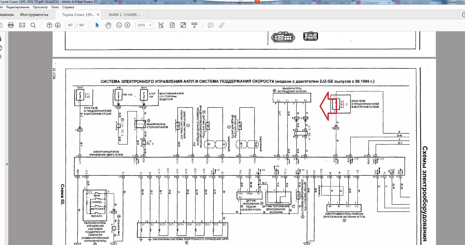Screen dimensions: 465x245
Task: Click ДАТЧИК ПОЛОЖЕНИЯ ПЕДАЛИ АКСЕЛЕРАТОРА label
Action: coord(251,205)
